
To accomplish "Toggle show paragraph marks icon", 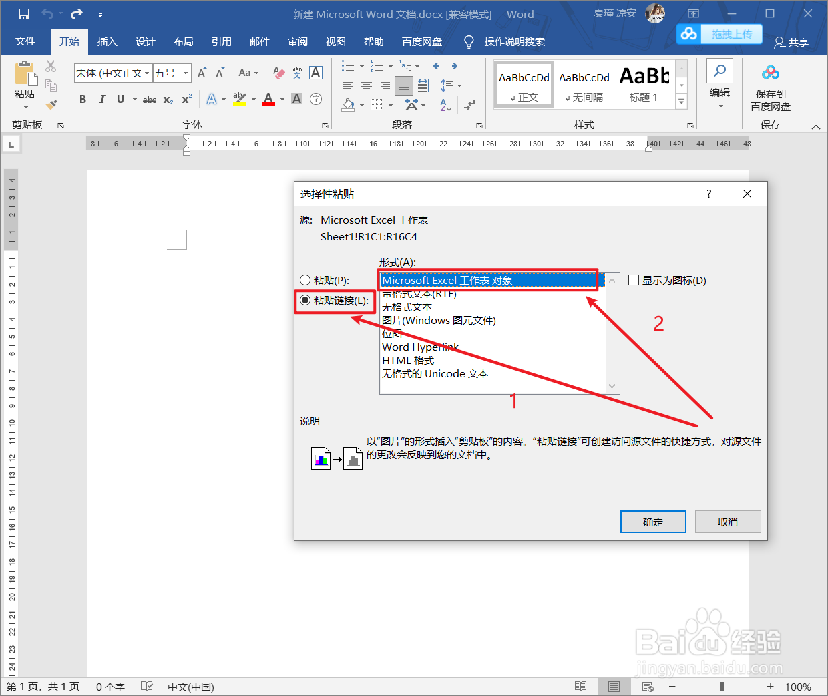I will tap(470, 104).
